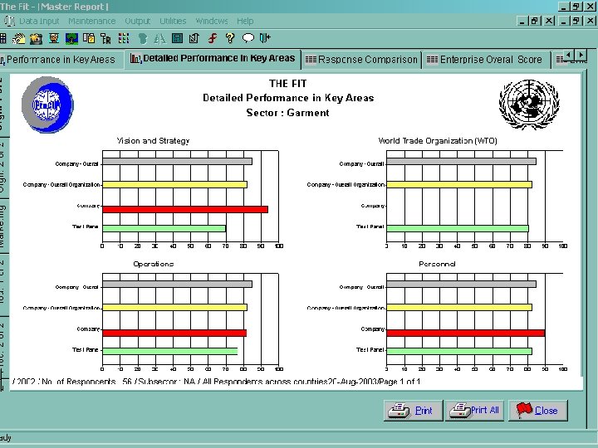This screenshot has height=448, width=598.
Task: Click the red Company bar in Vision and Strategy
Action: (x=185, y=209)
